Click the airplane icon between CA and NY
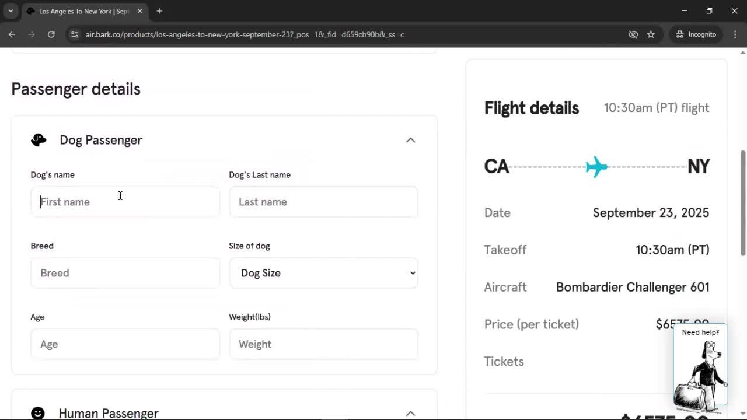Image resolution: width=747 pixels, height=420 pixels. click(596, 167)
